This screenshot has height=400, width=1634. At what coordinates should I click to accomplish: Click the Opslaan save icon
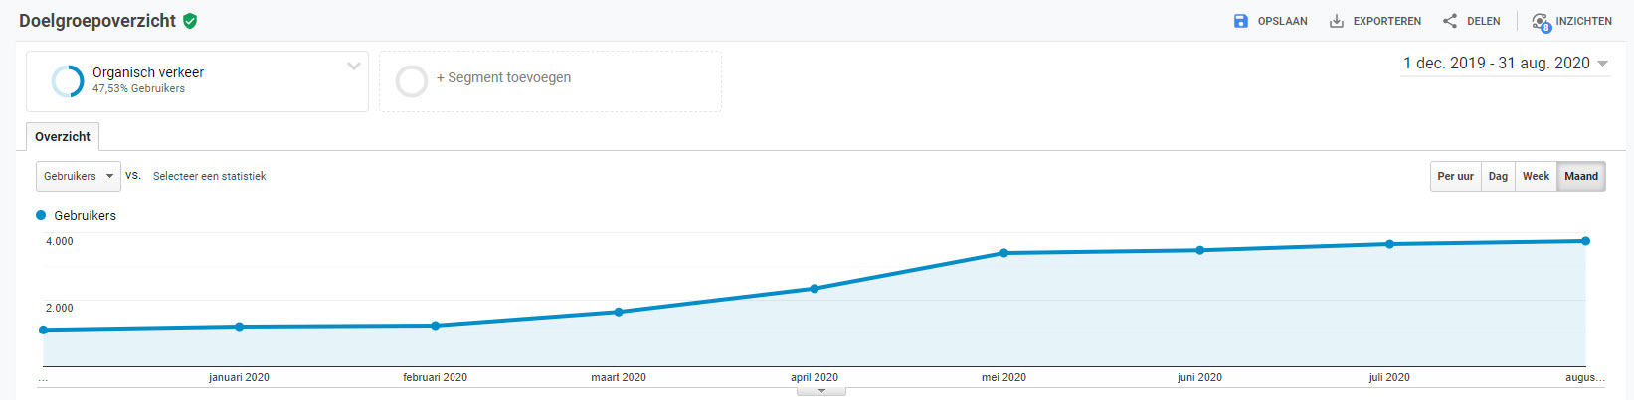pyautogui.click(x=1241, y=21)
